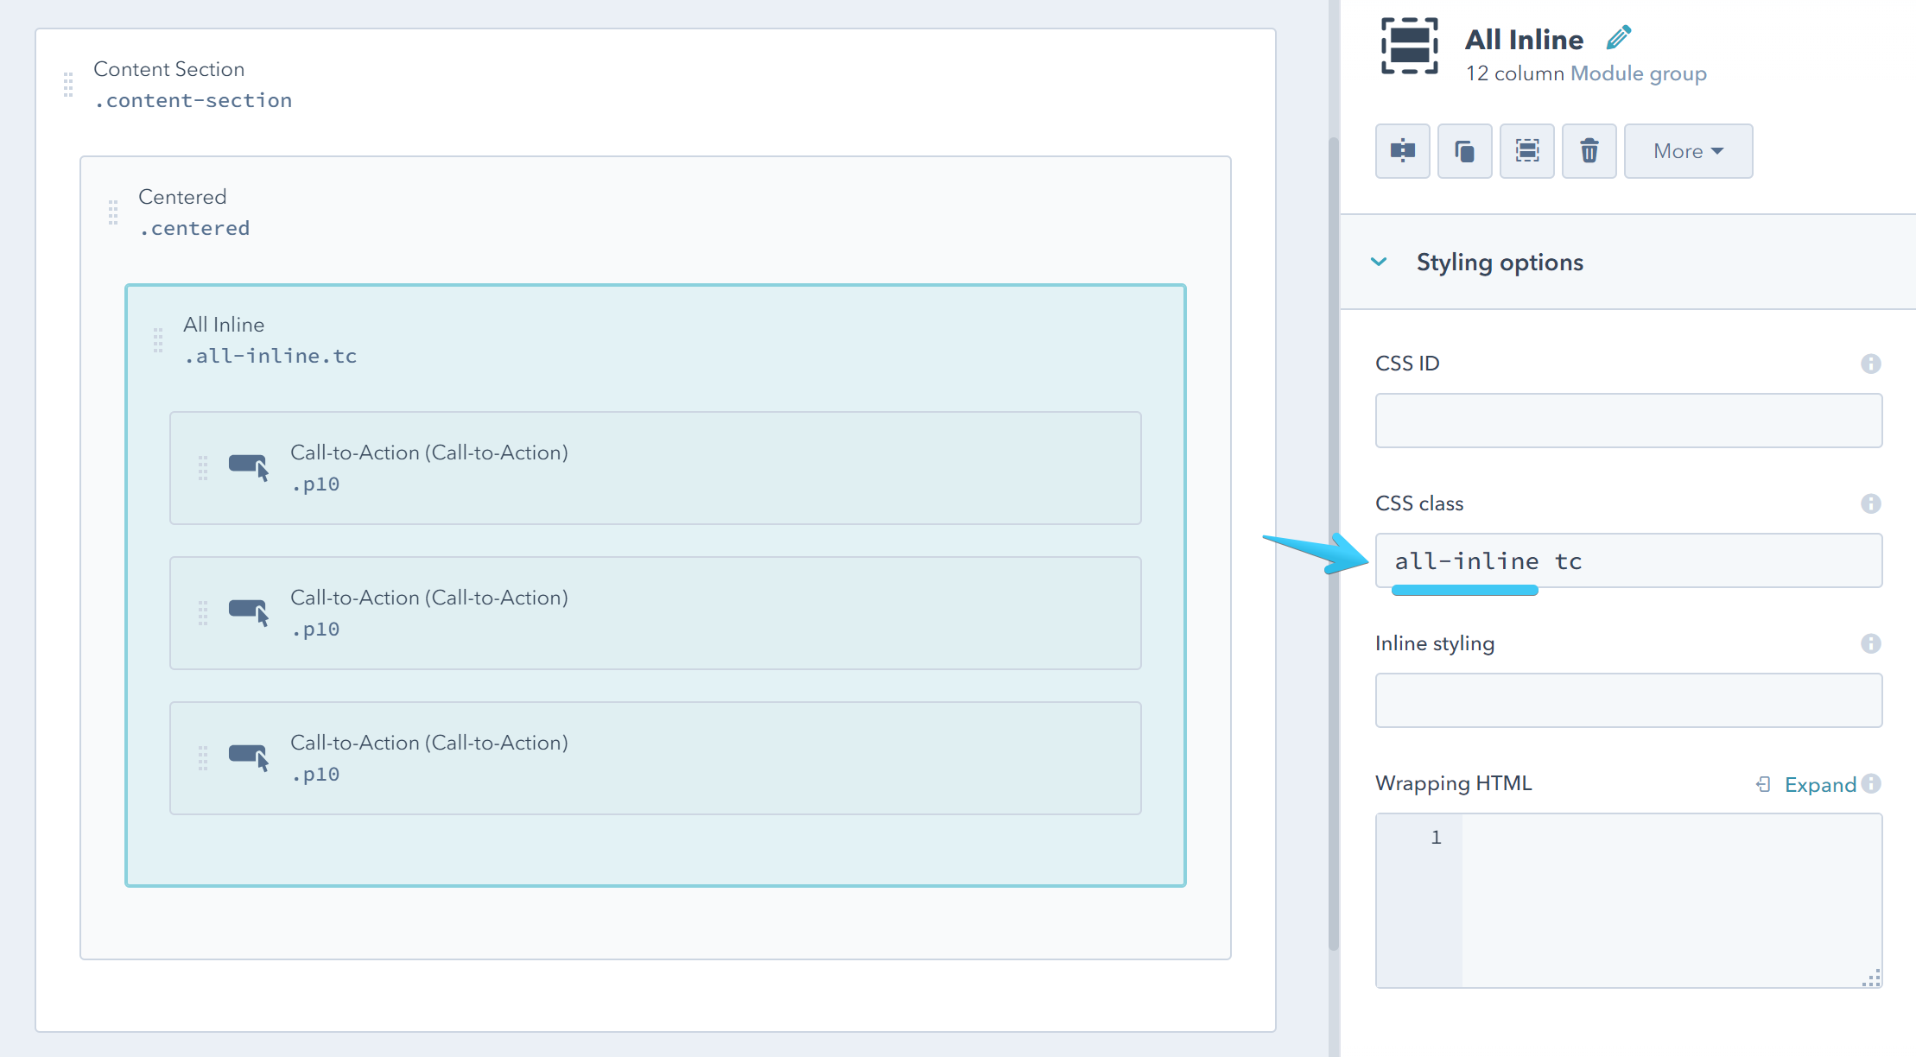Click the Module group link
The image size is (1916, 1057).
tap(1638, 73)
